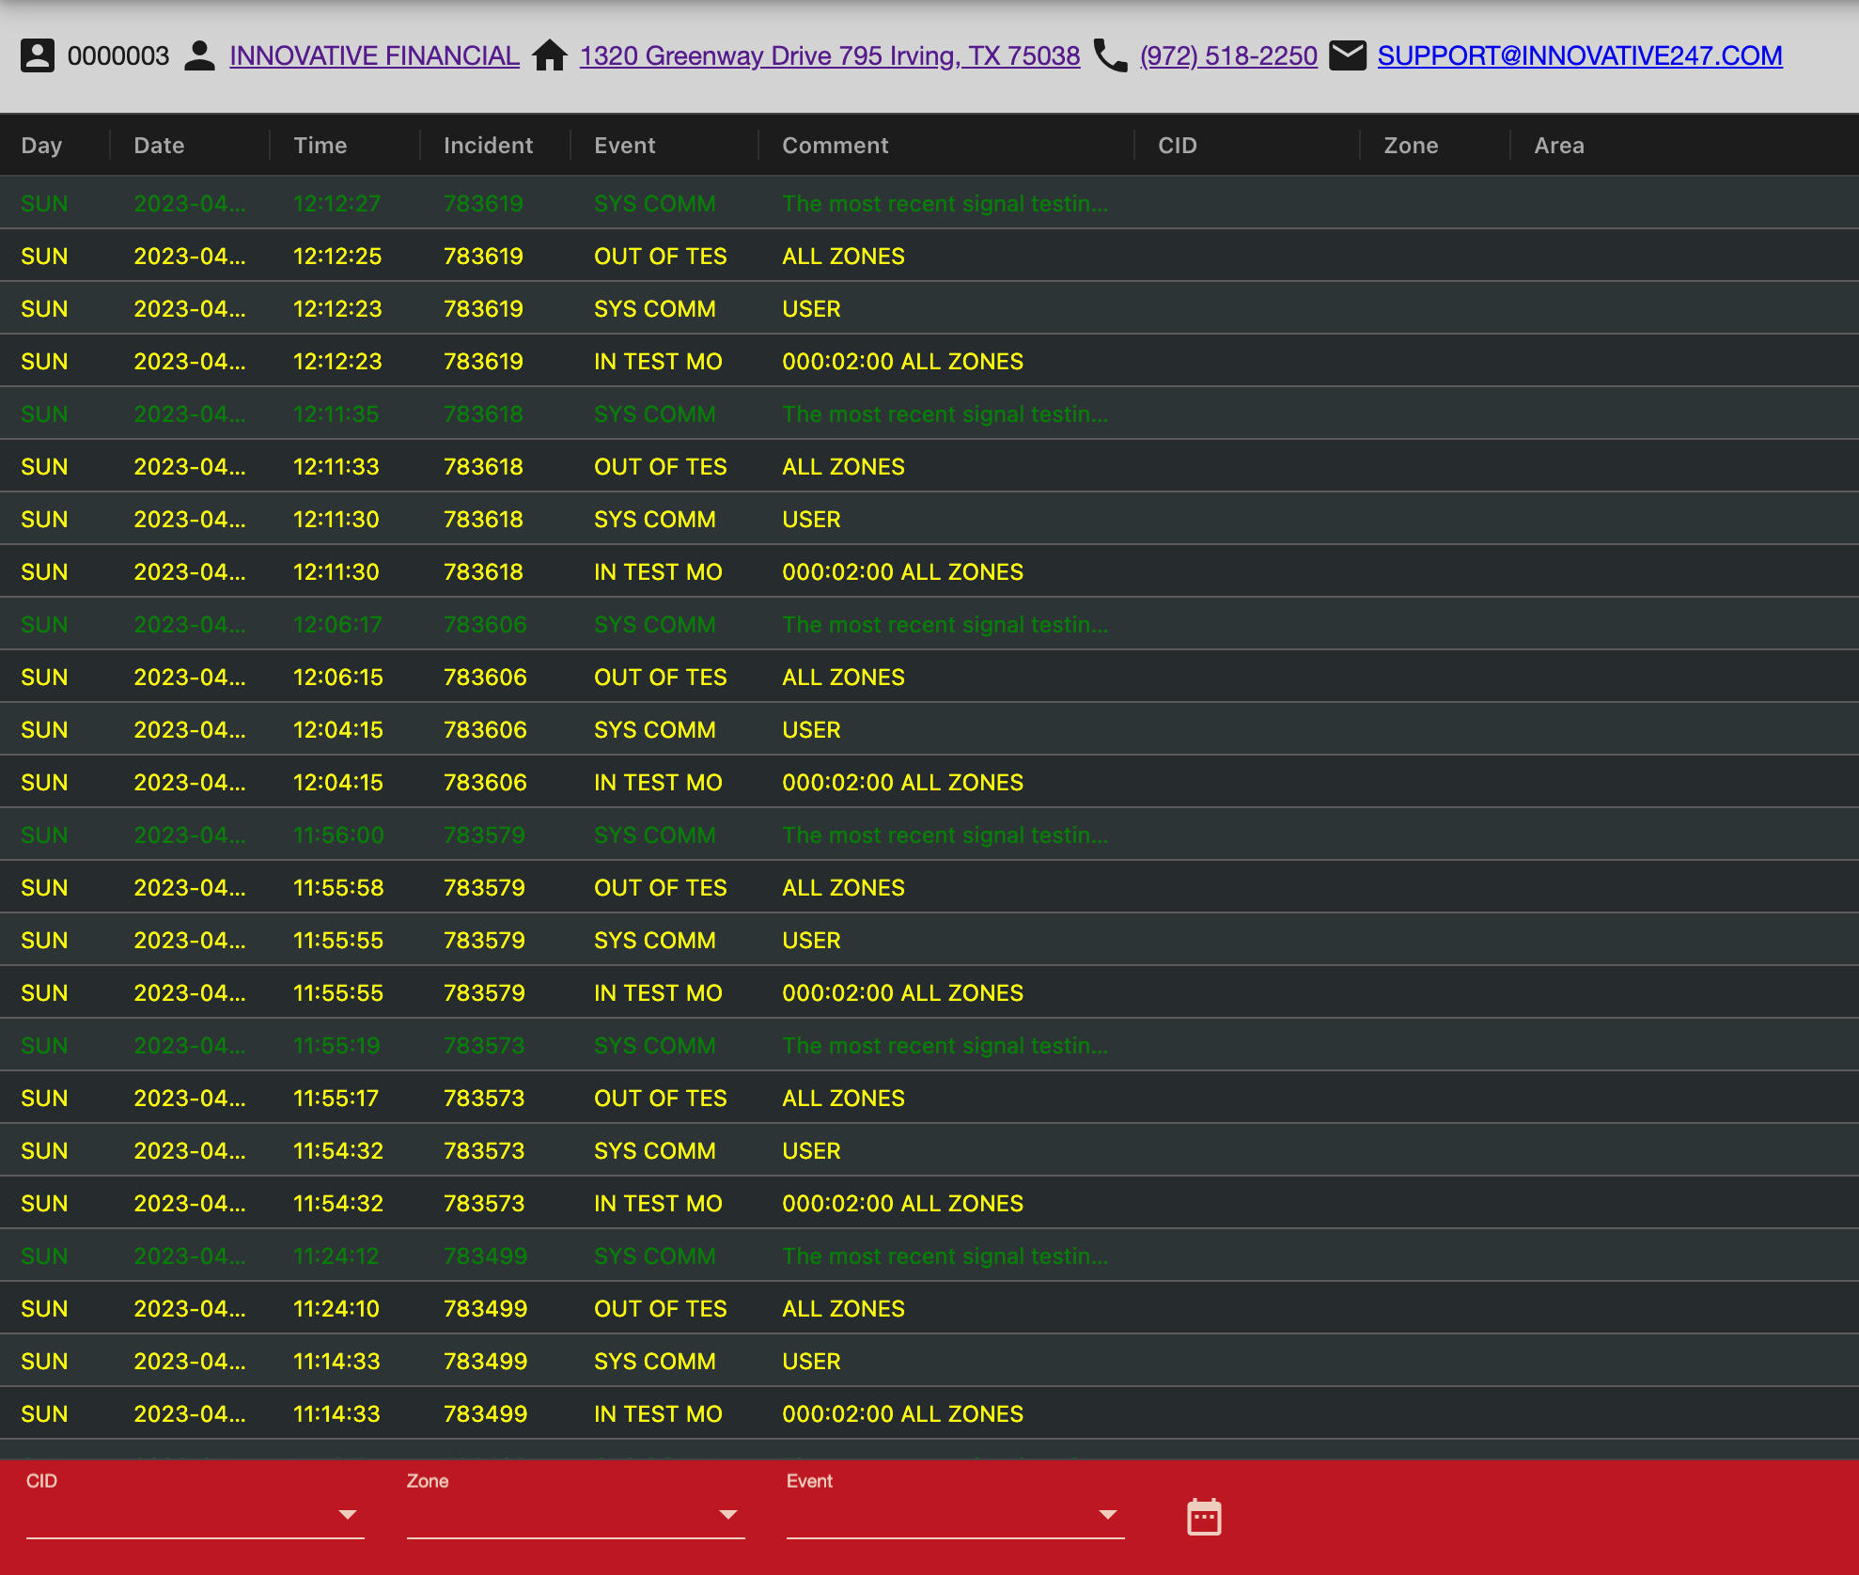
Task: Expand the Zone filter dropdown
Action: pyautogui.click(x=576, y=1514)
